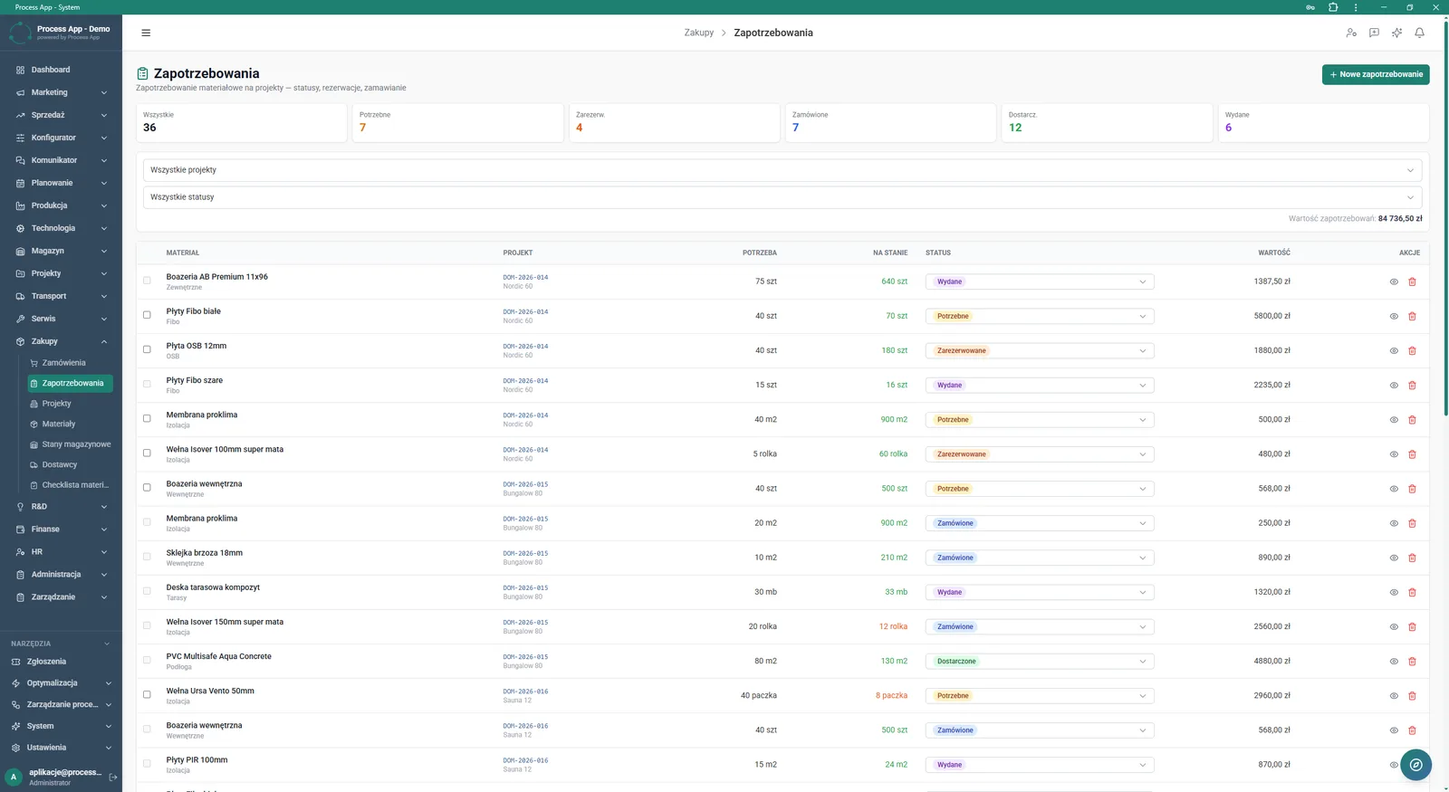Click the user avatar letter A

coord(14,777)
